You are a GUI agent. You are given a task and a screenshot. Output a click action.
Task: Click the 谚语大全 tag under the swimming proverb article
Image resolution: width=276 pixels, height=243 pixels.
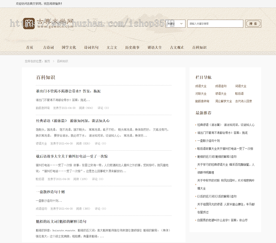point(41,143)
